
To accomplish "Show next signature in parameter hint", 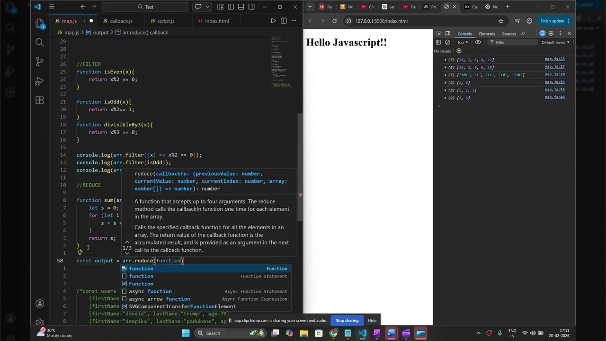I will 127,253.
